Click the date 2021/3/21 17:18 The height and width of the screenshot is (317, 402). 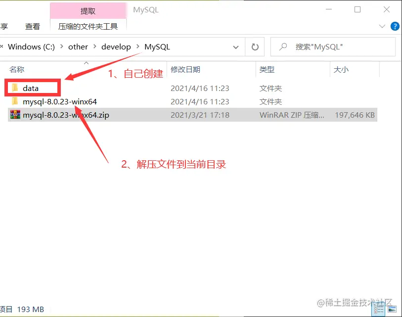[200, 115]
